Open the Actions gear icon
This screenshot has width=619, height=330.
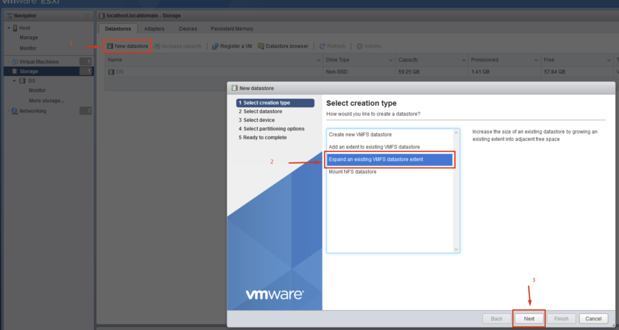(x=358, y=45)
